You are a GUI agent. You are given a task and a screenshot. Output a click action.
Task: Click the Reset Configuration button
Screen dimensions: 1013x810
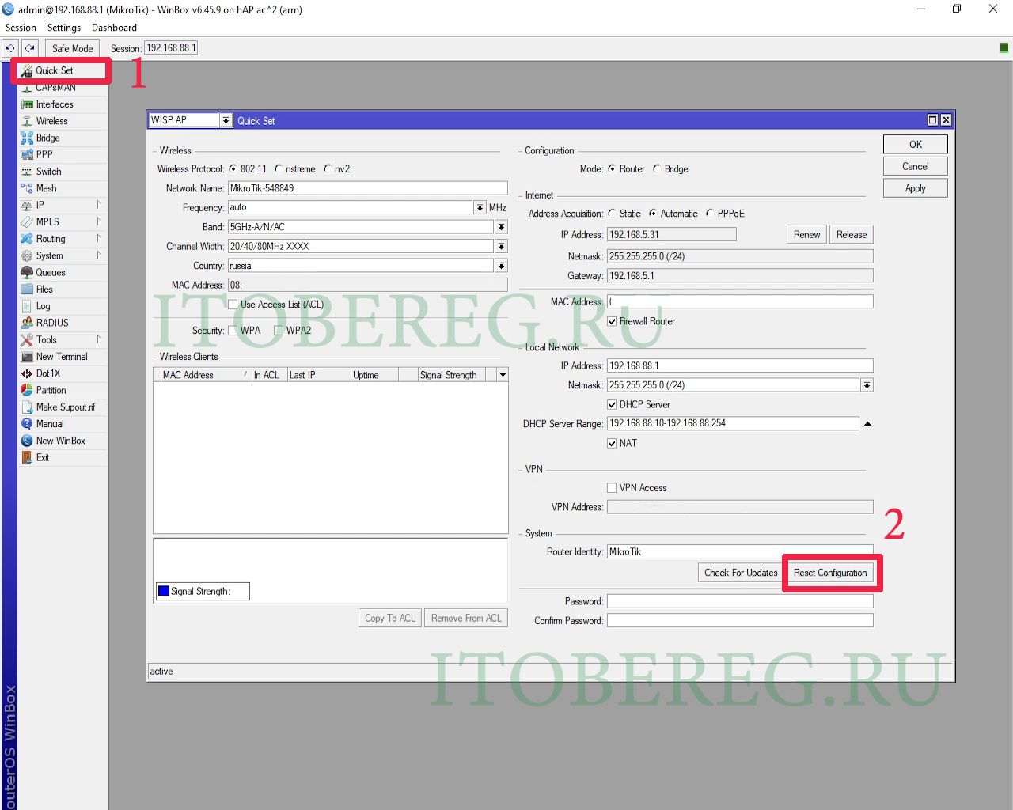click(830, 573)
